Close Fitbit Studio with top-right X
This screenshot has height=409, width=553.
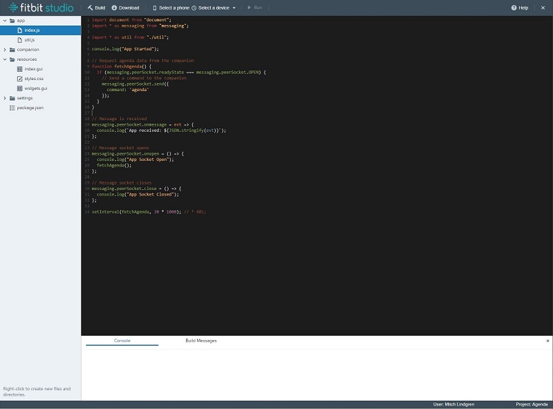point(543,8)
